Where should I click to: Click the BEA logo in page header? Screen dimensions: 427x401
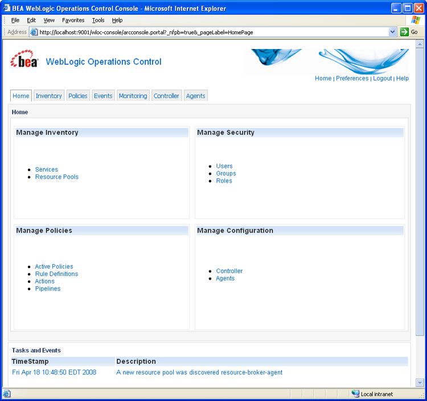(x=24, y=59)
